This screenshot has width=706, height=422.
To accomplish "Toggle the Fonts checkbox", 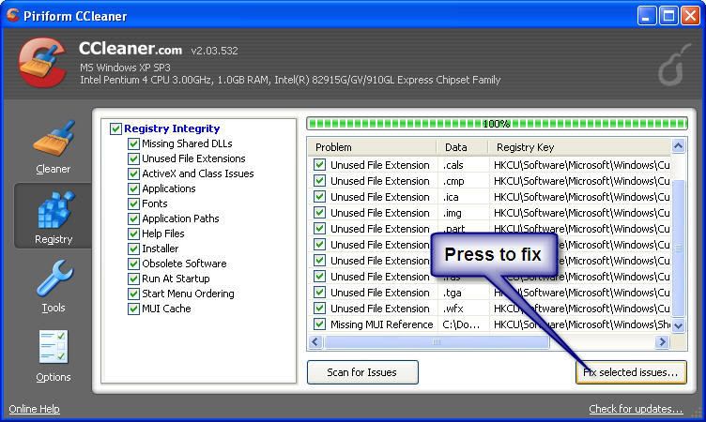I will tap(133, 203).
